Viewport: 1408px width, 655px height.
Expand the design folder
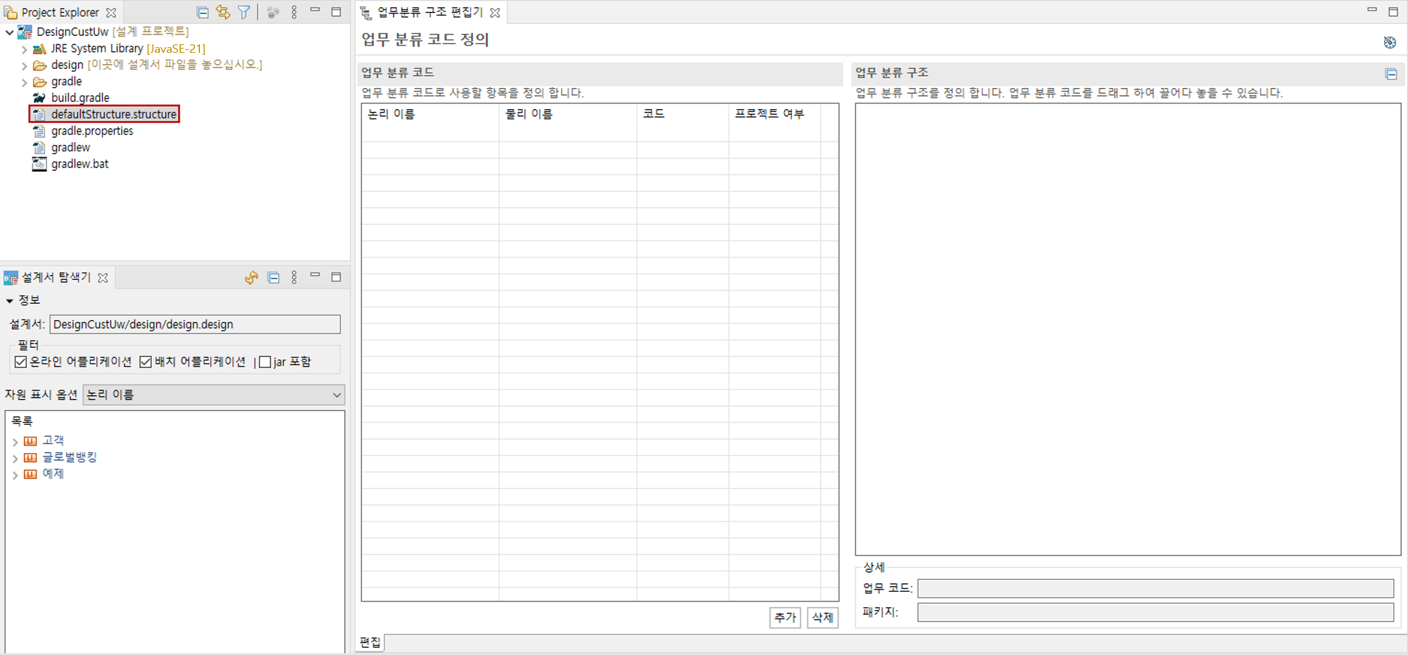point(25,65)
